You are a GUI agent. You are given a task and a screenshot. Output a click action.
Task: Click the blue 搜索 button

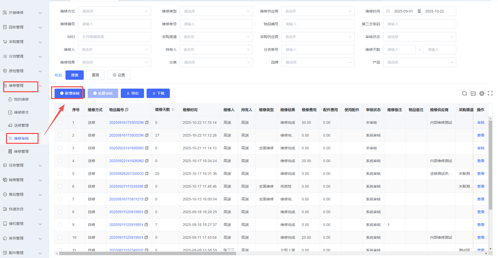tap(74, 75)
